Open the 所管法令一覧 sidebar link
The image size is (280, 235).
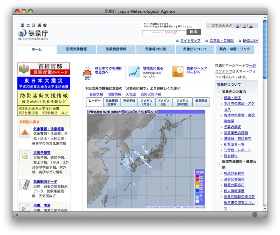[234, 144]
